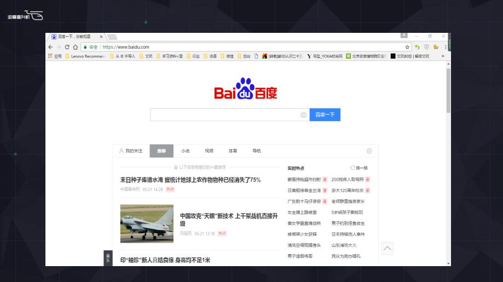Open headline 末日种子库遭水淹
The height and width of the screenshot is (282, 503).
click(190, 180)
